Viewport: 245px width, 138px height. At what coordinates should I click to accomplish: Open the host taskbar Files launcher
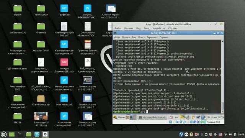pyautogui.click(x=29, y=134)
